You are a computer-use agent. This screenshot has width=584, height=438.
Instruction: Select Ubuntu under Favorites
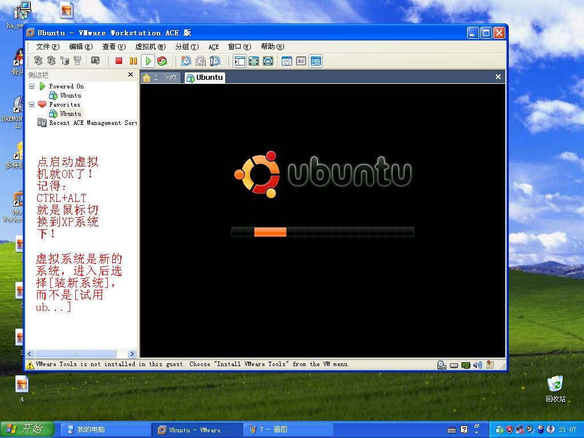click(x=71, y=113)
